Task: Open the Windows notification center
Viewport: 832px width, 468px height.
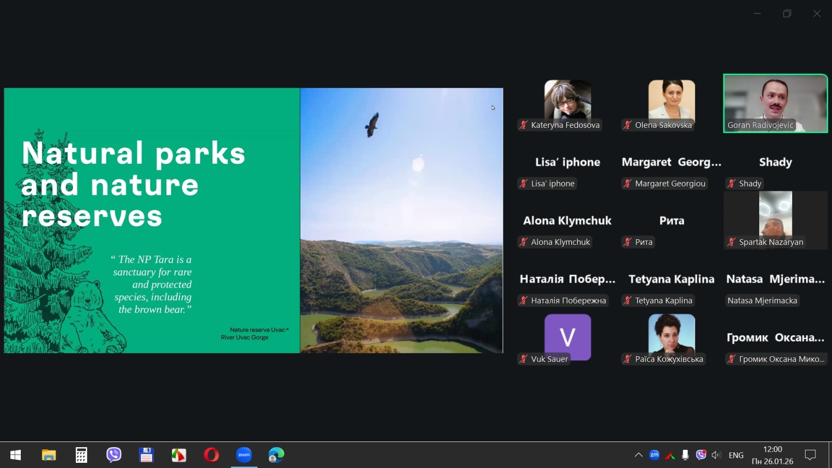Action: [810, 455]
